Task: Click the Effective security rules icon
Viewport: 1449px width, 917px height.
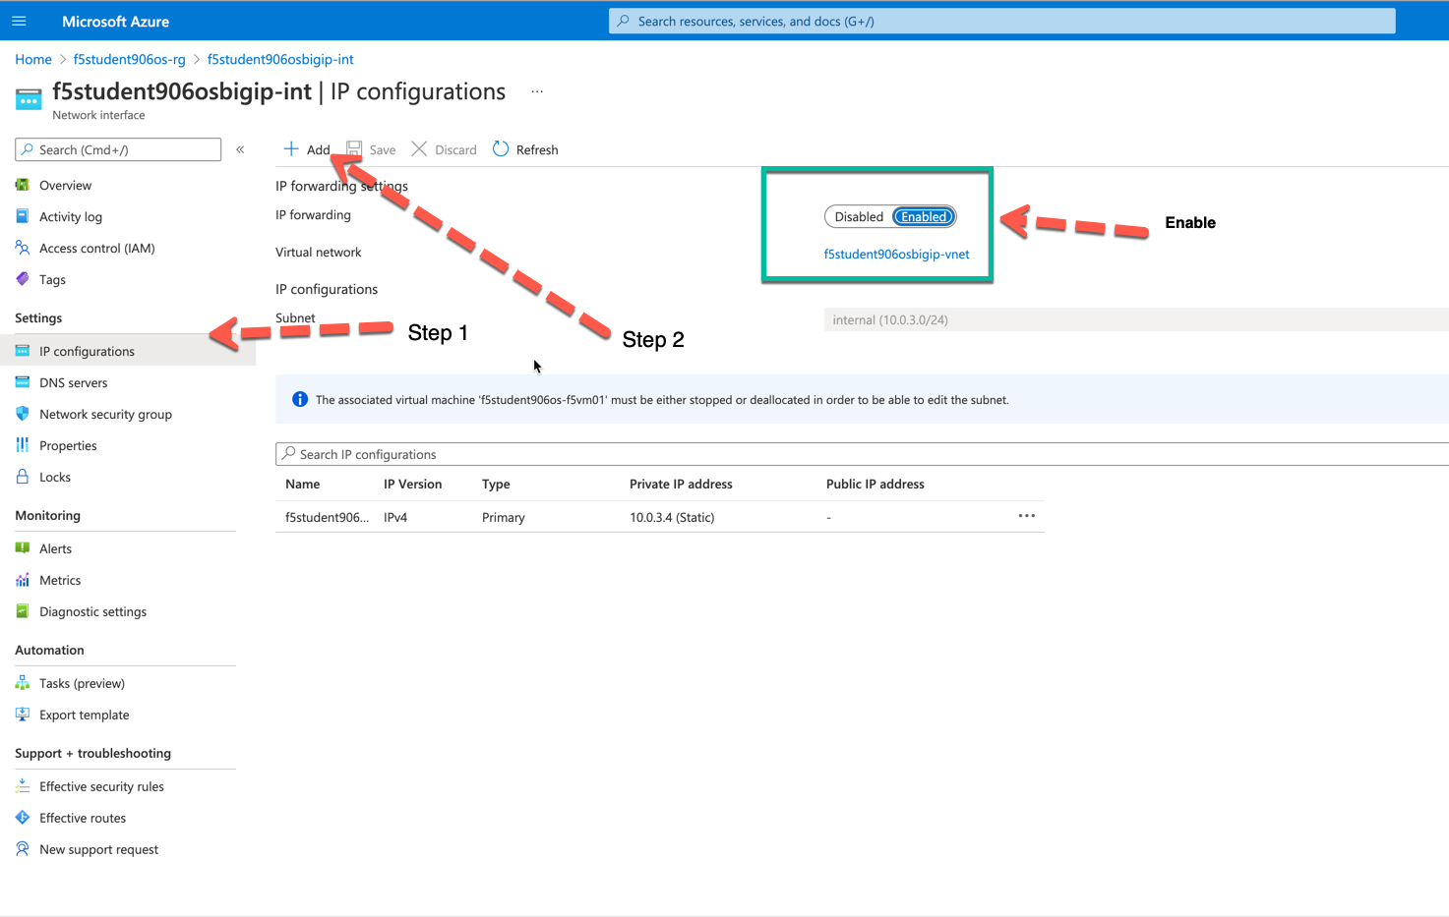Action: (x=23, y=786)
